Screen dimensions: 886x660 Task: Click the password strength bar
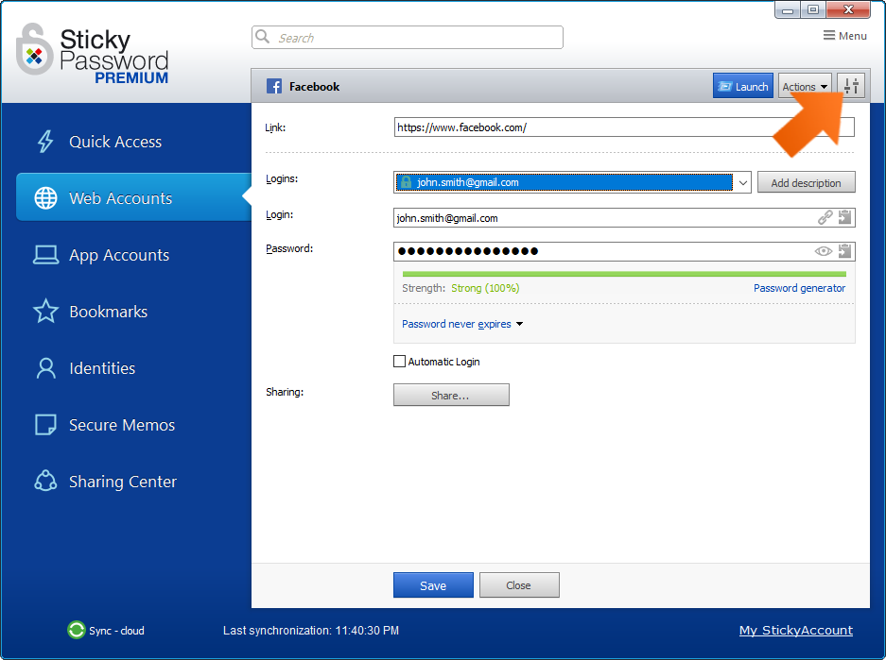click(x=624, y=274)
